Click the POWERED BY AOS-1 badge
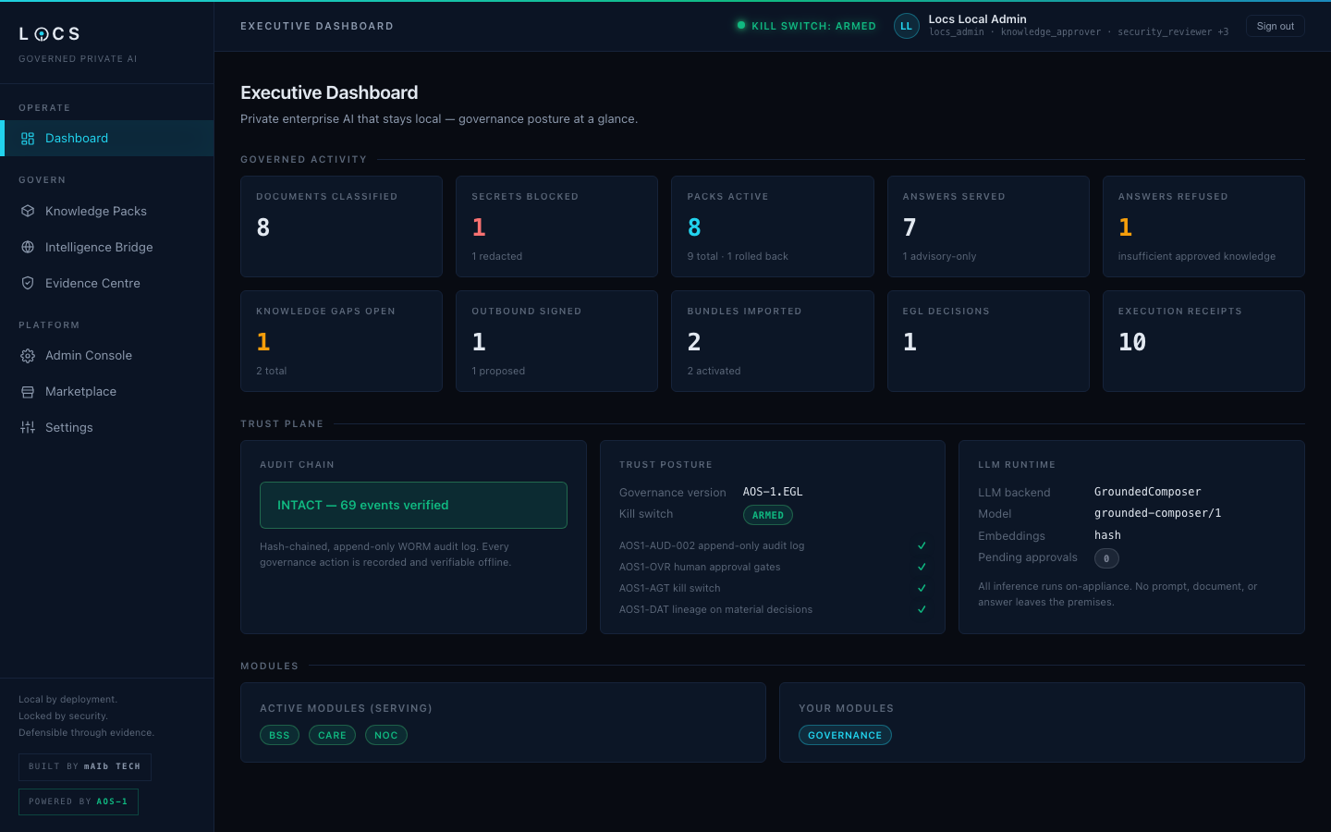 coord(79,801)
